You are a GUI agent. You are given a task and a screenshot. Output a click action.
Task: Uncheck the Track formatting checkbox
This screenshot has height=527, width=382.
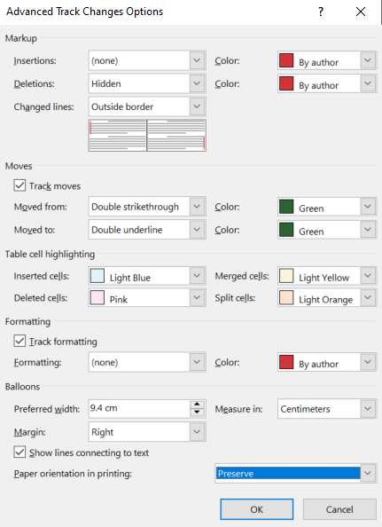[19, 342]
